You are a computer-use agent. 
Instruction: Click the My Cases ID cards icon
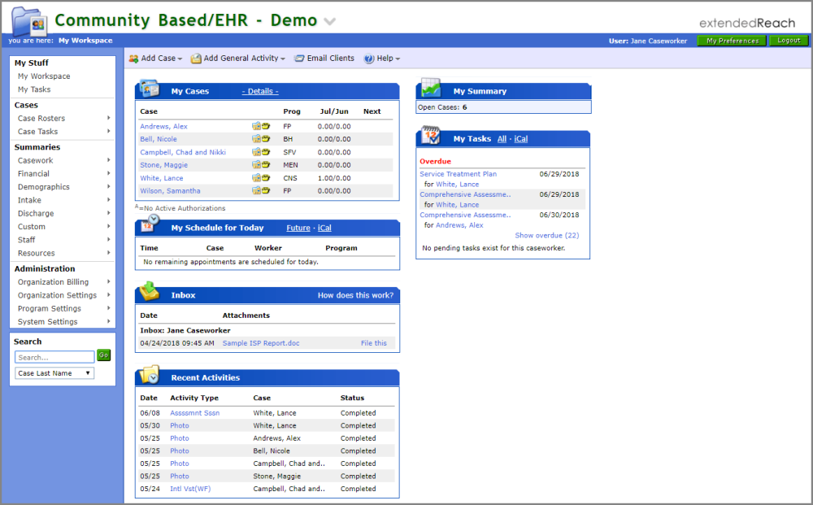(x=150, y=89)
